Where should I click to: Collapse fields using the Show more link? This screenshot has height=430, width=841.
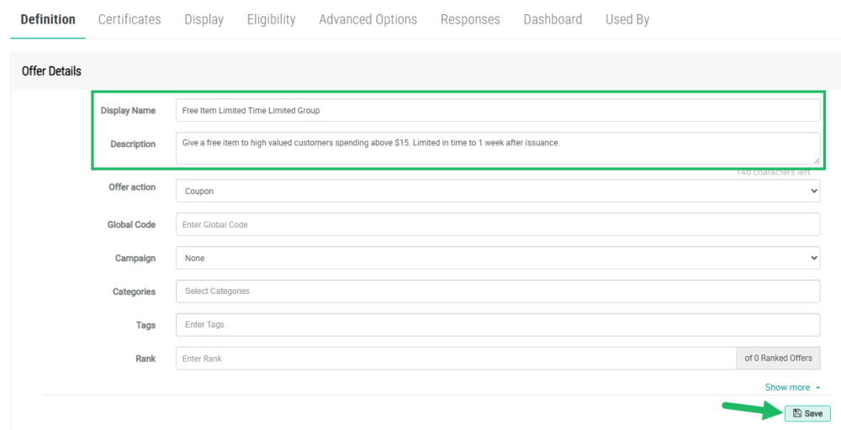click(x=792, y=387)
